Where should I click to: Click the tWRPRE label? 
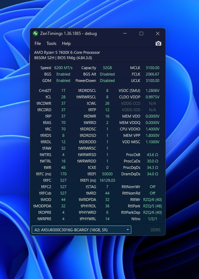point(44,219)
